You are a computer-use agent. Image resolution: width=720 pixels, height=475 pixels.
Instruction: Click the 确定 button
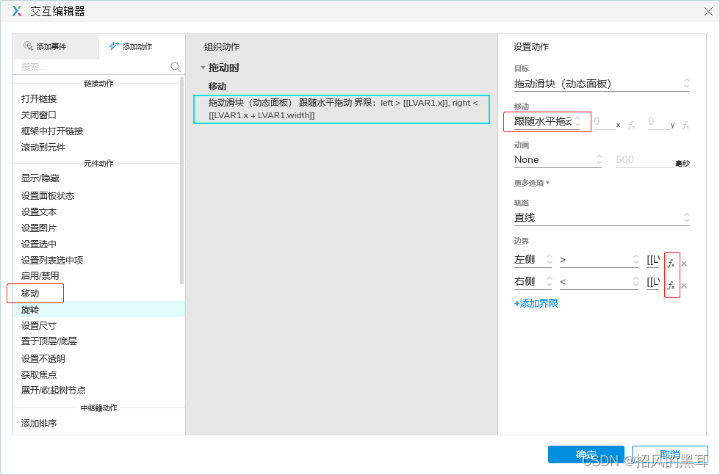pyautogui.click(x=586, y=454)
